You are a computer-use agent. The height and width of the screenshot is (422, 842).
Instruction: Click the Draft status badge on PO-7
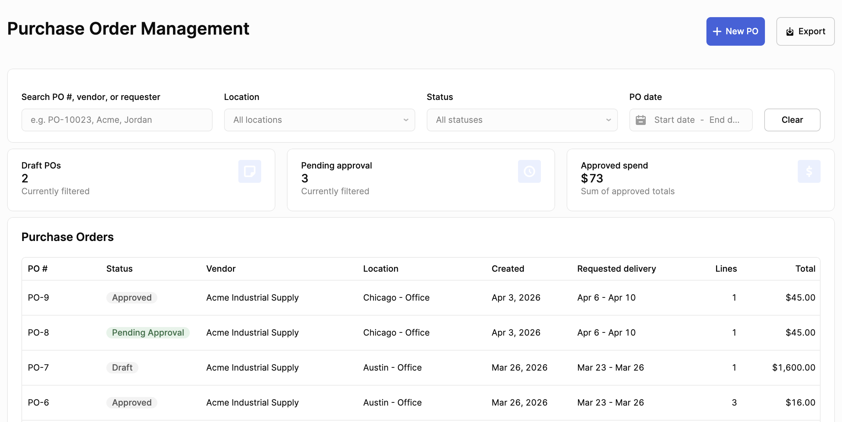(x=122, y=367)
